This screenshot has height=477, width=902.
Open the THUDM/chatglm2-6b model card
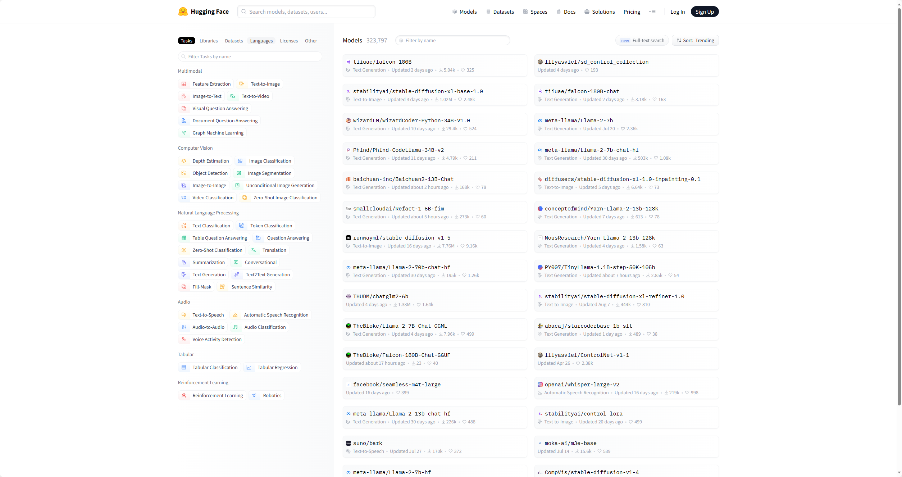click(435, 300)
